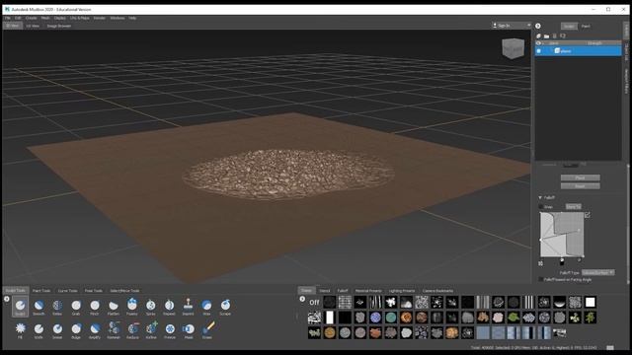Open the Layers panel menu button
This screenshot has height=355, width=632.
coord(538,26)
